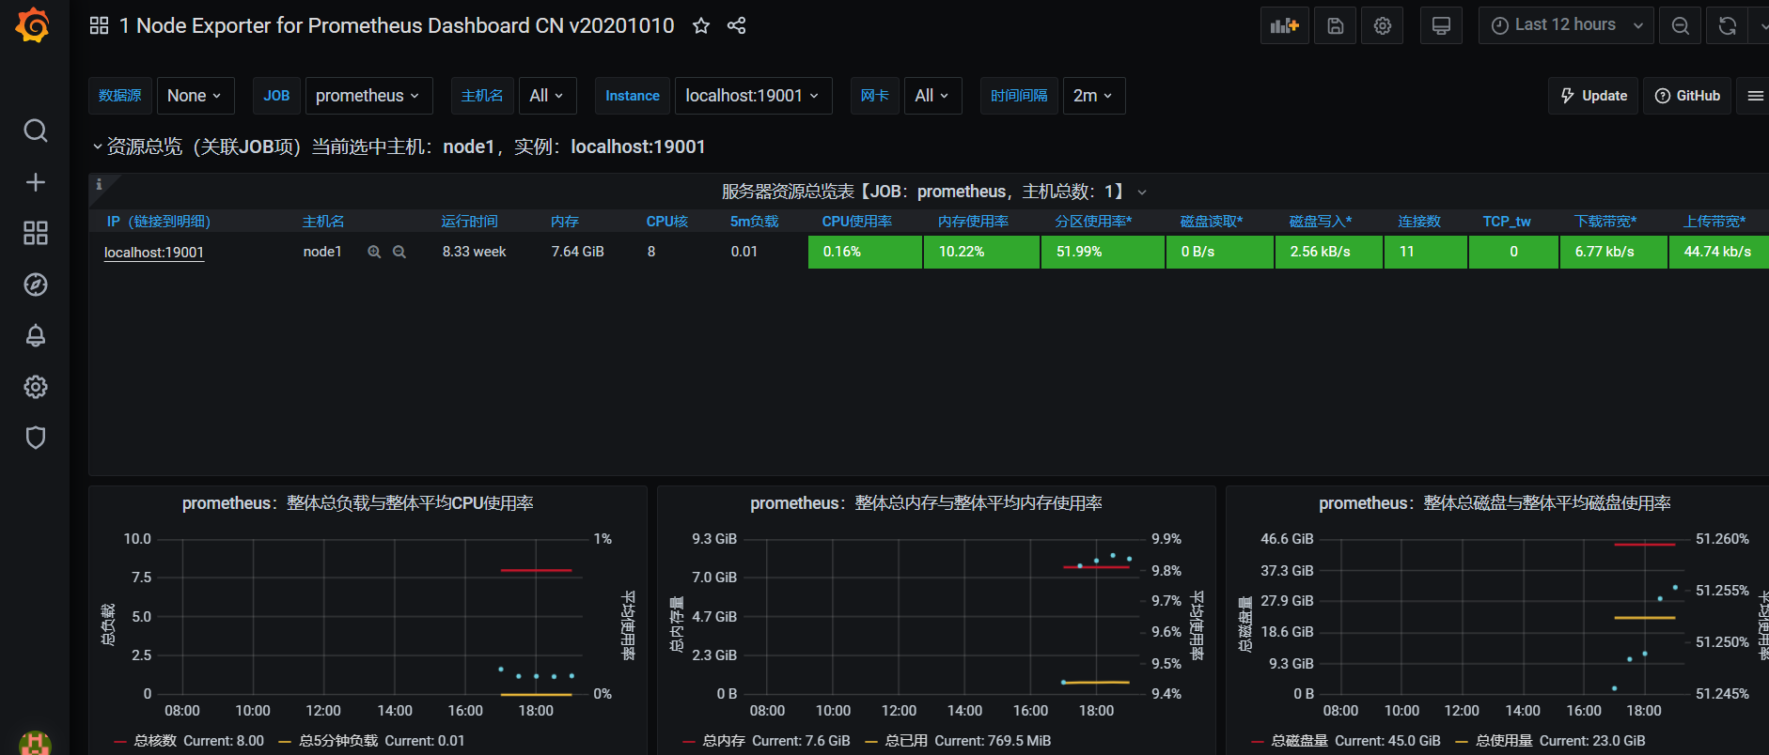
Task: Click the 8.33 week uptime cell
Action: 475,252
